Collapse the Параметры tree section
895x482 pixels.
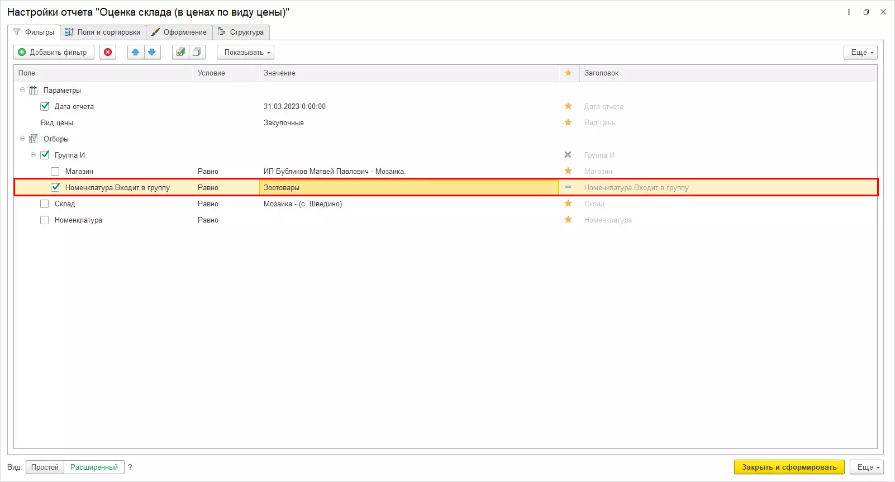point(23,90)
